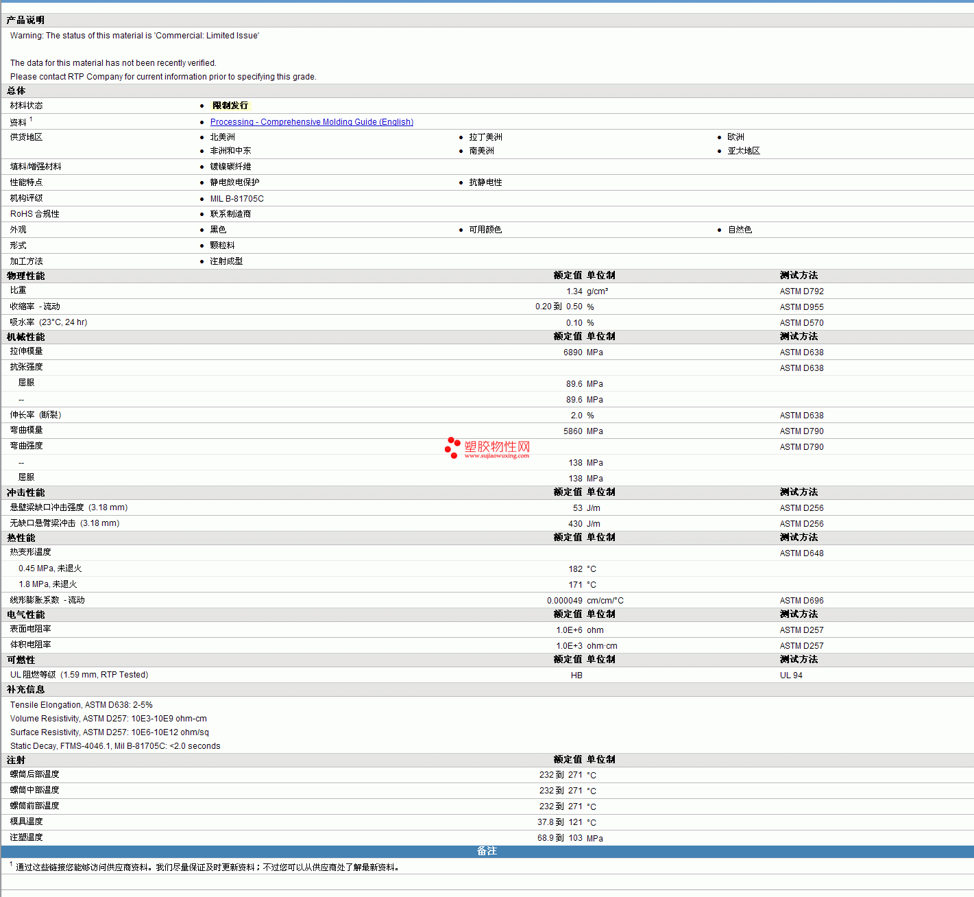Click the 镀镍碳纤维 filler material entry
Image resolution: width=974 pixels, height=897 pixels.
click(x=230, y=167)
